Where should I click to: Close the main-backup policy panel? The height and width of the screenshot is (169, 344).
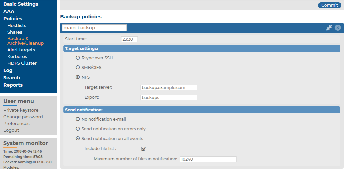pyautogui.click(x=338, y=28)
